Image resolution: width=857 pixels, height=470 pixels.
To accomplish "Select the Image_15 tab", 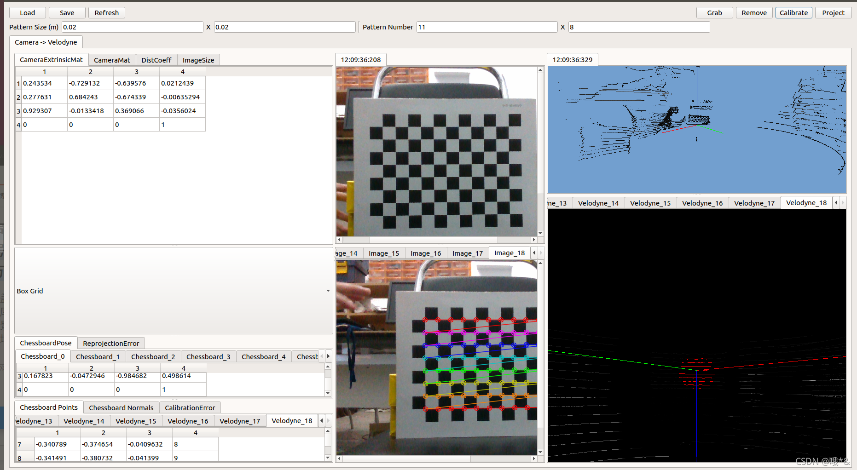I will tap(384, 253).
